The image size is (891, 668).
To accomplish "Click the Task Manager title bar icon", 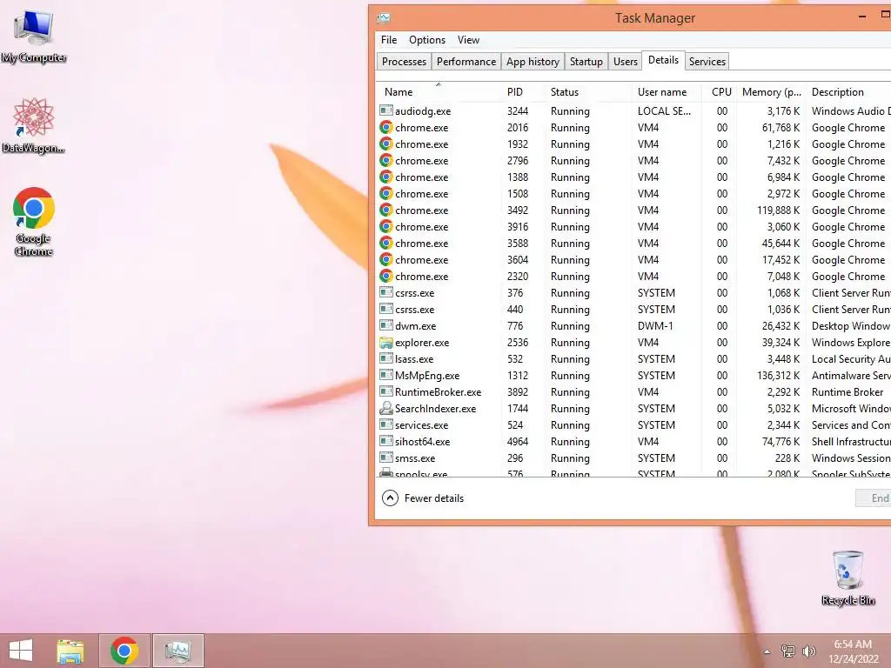I will pyautogui.click(x=384, y=18).
